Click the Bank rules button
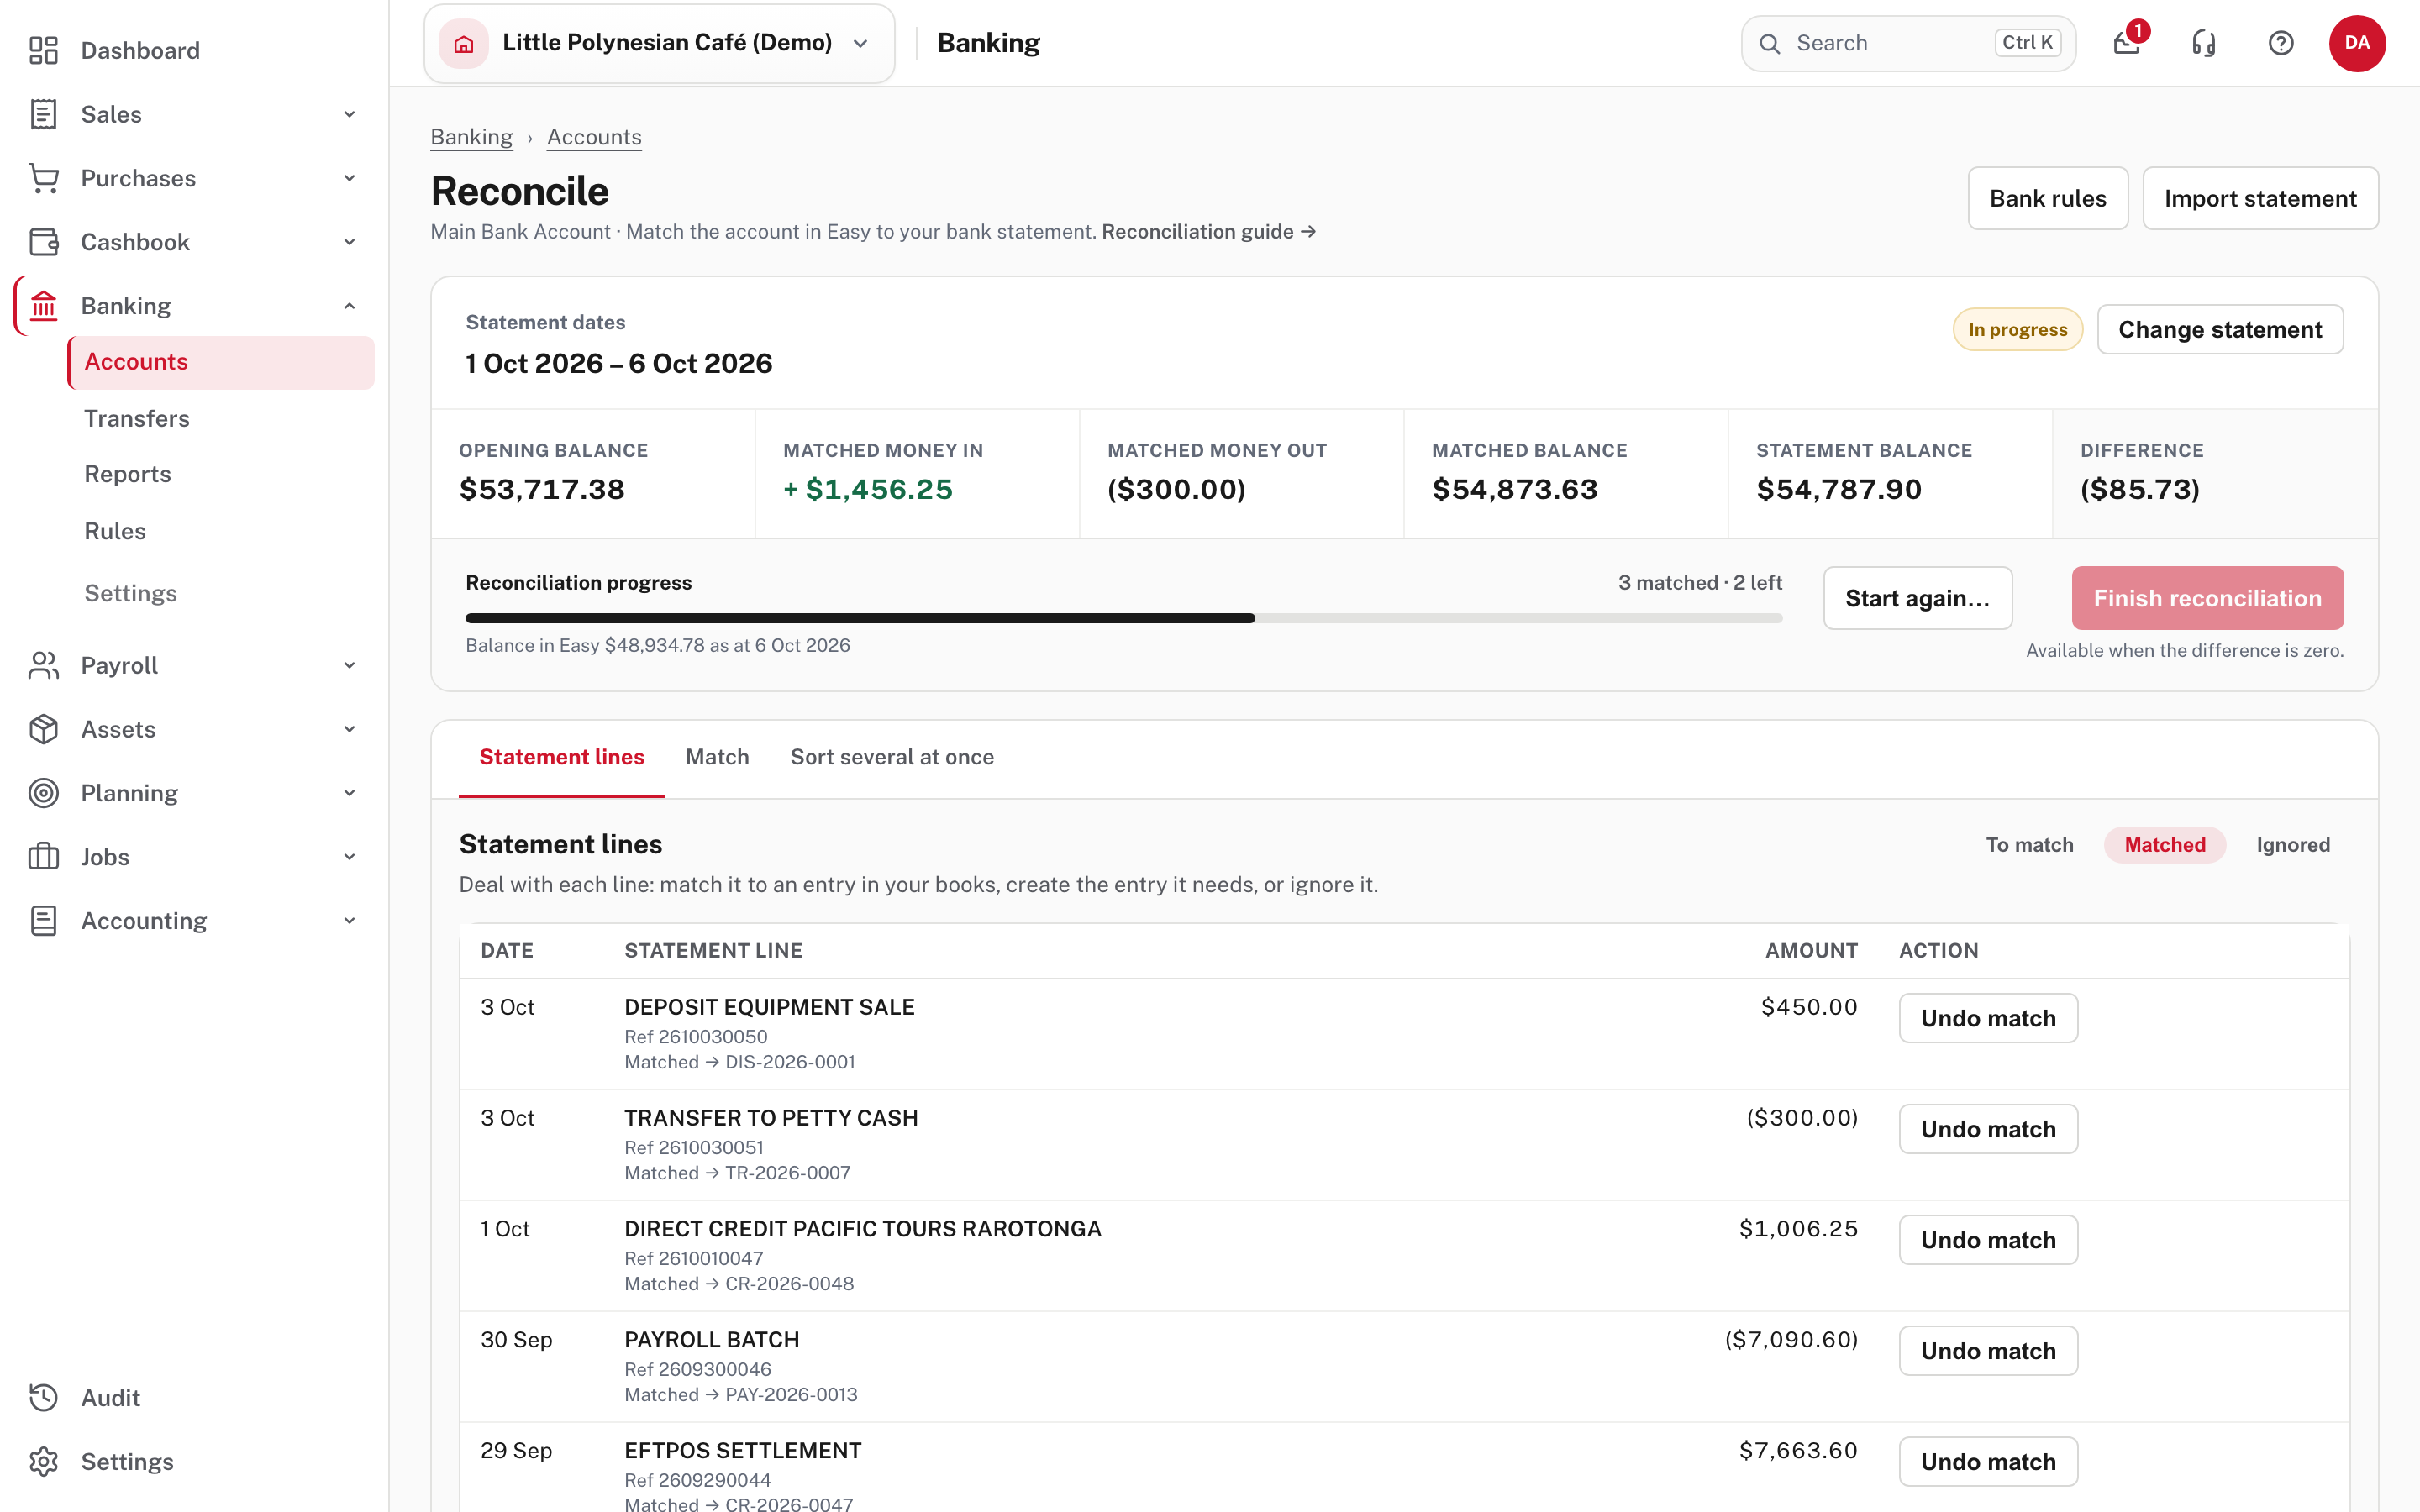 [x=2048, y=198]
